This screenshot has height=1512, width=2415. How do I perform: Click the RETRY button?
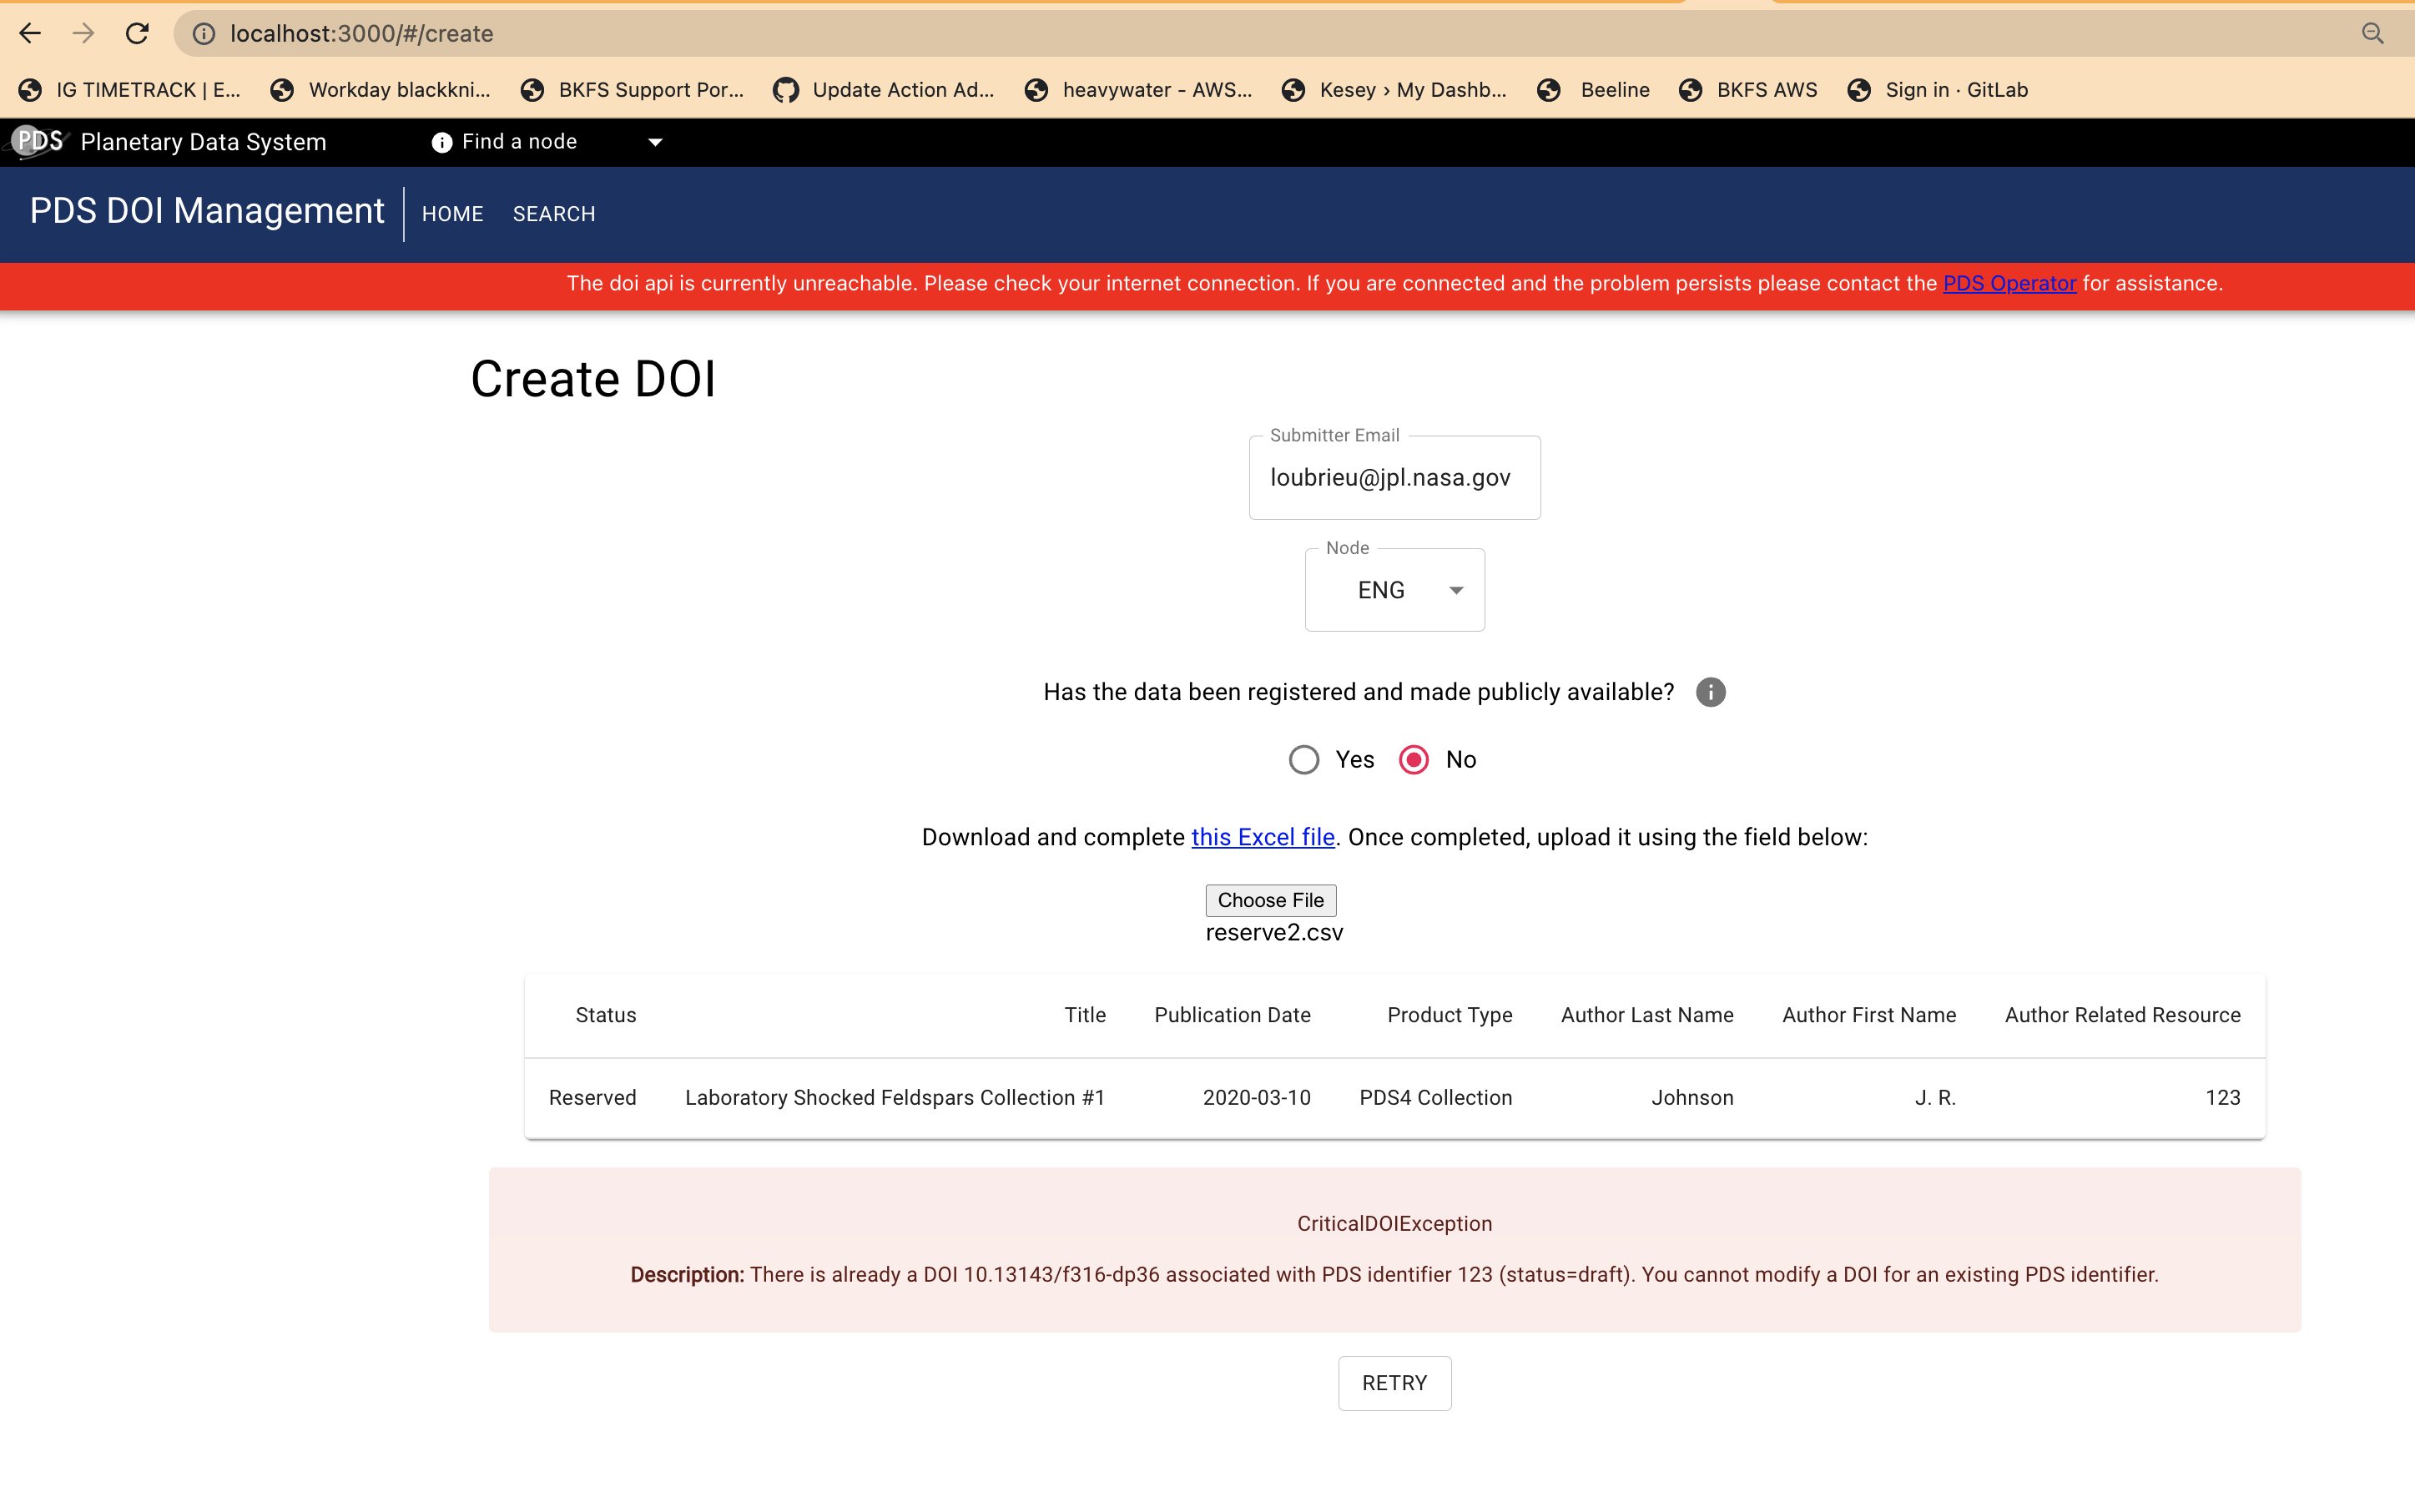click(1394, 1383)
